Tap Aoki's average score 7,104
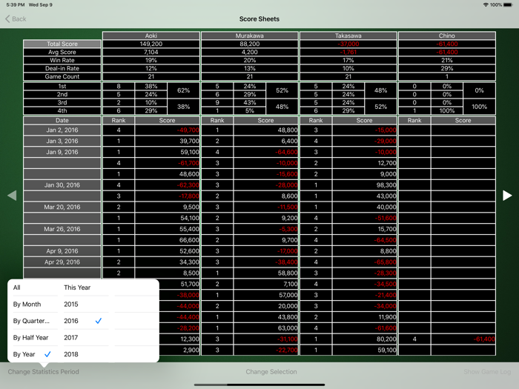Screen dimensions: 519x389 pos(151,52)
